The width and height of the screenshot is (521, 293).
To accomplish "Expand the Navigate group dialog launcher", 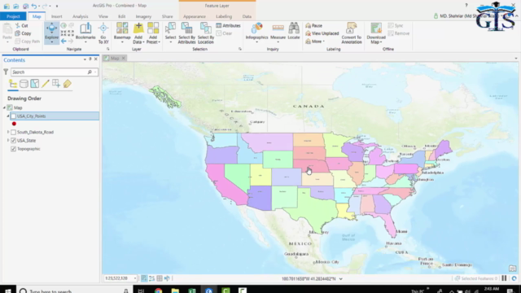I will pyautogui.click(x=107, y=49).
